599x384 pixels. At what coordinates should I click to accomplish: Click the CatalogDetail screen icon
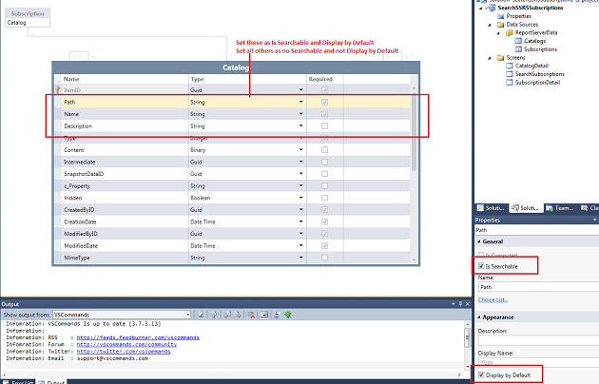(x=510, y=66)
